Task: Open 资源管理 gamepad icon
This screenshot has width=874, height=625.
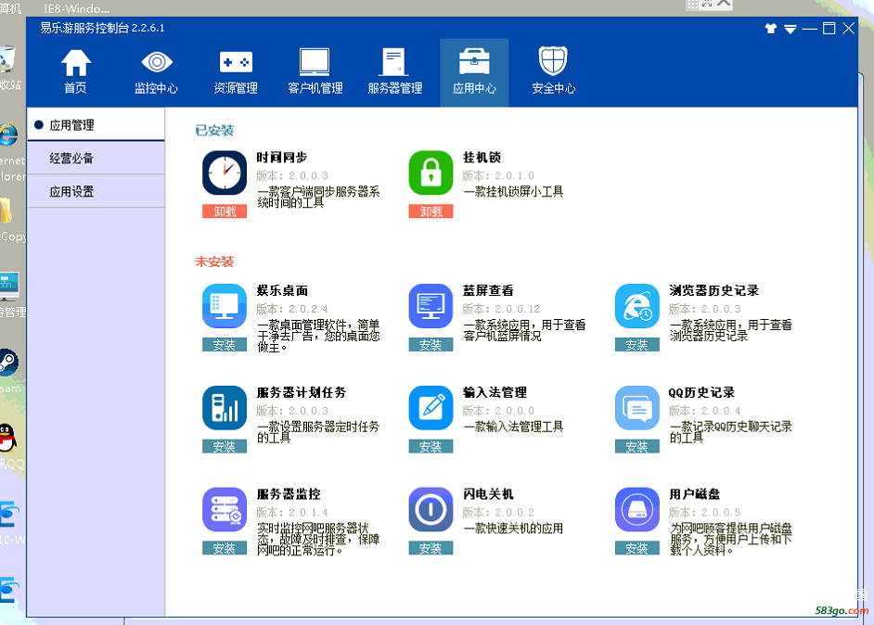Action: (x=236, y=62)
